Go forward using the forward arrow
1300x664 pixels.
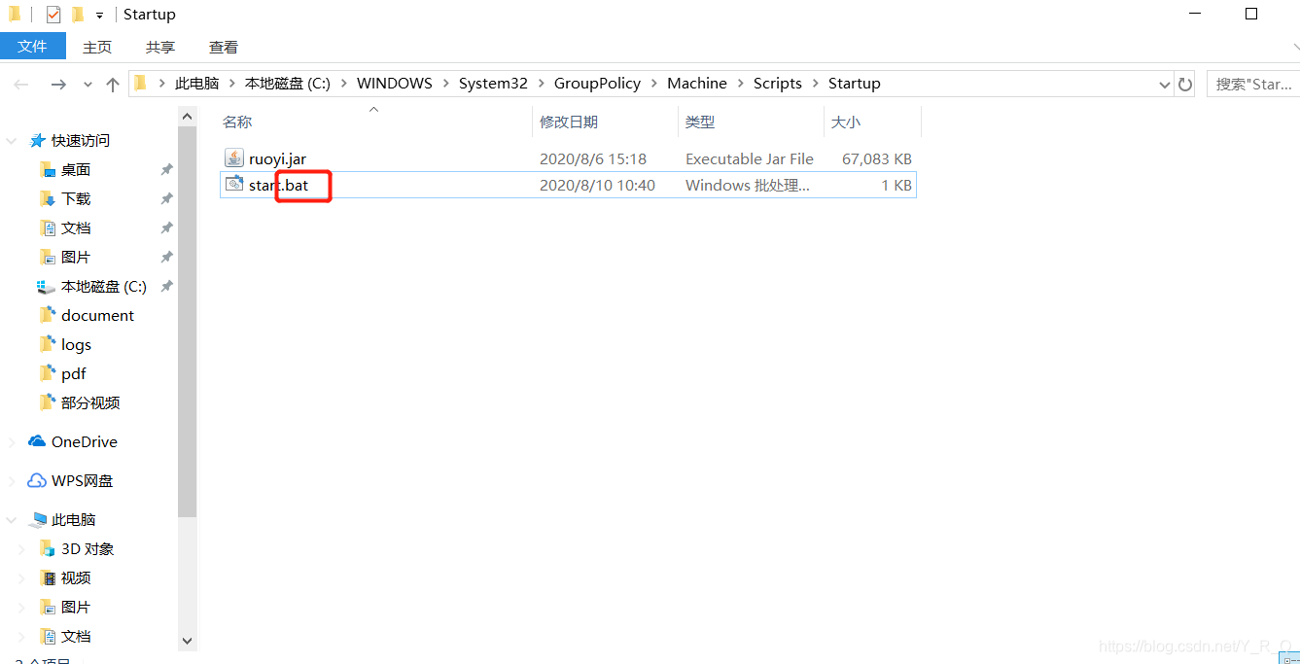tap(58, 85)
